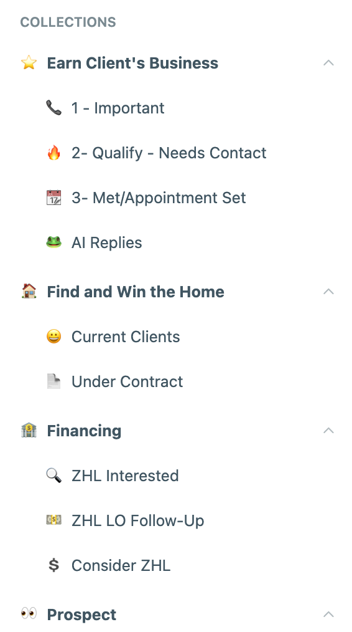This screenshot has width=352, height=632.
Task: Collapse the Prospect section chevron
Action: pyautogui.click(x=328, y=615)
